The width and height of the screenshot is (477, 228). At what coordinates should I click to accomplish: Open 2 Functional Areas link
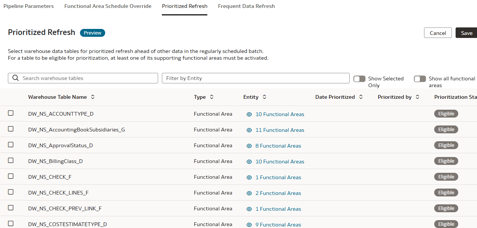(278, 193)
